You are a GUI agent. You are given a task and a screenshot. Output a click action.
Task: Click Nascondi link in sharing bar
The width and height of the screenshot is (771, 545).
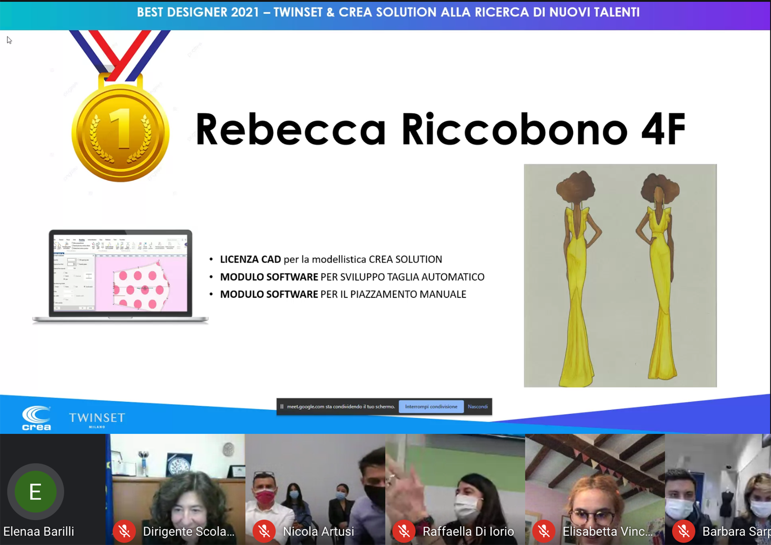(478, 407)
